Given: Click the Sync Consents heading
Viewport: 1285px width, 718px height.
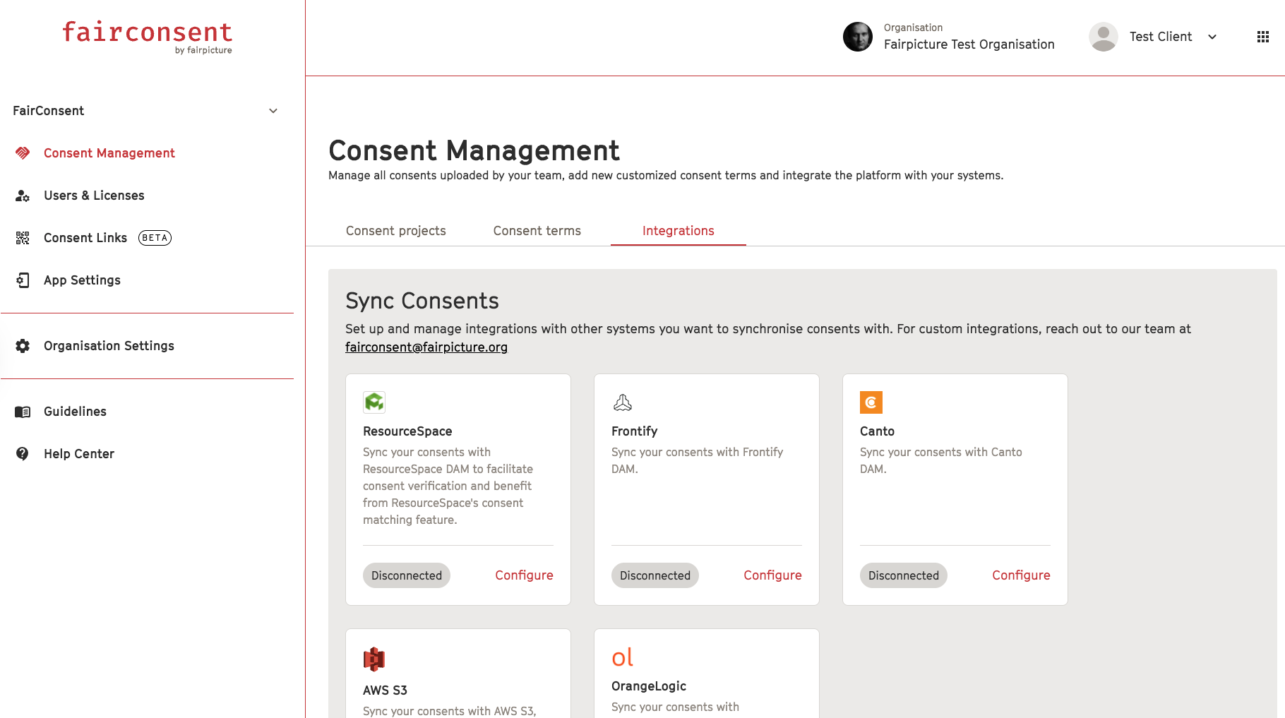Looking at the screenshot, I should tap(422, 301).
